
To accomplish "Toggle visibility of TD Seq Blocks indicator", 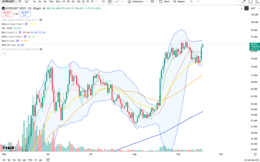I will point(41,49).
